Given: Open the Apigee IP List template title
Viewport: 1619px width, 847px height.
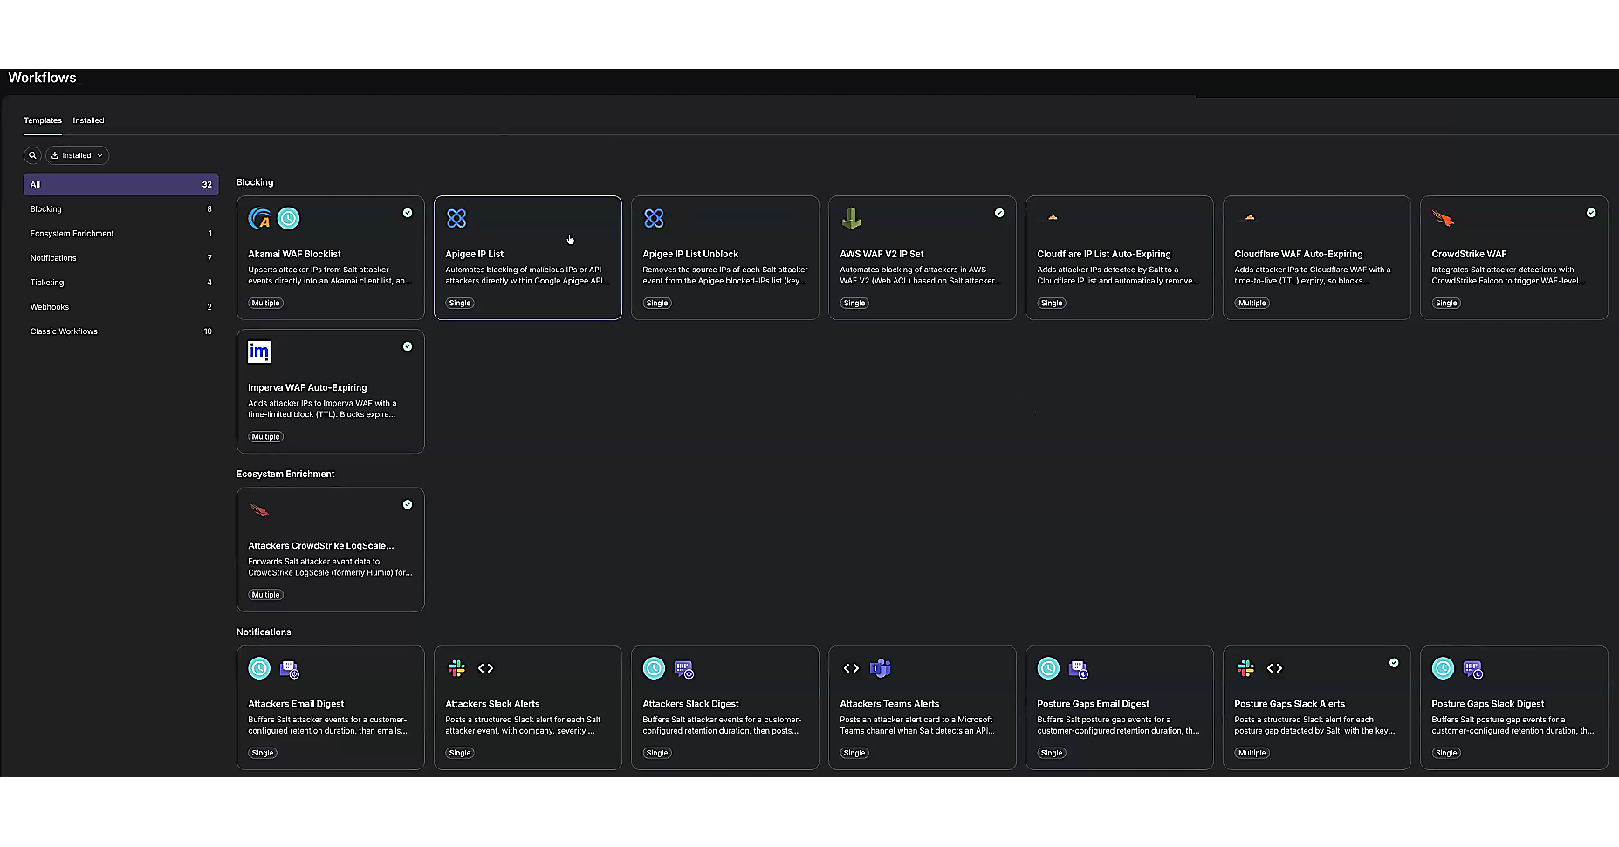Looking at the screenshot, I should coord(475,254).
